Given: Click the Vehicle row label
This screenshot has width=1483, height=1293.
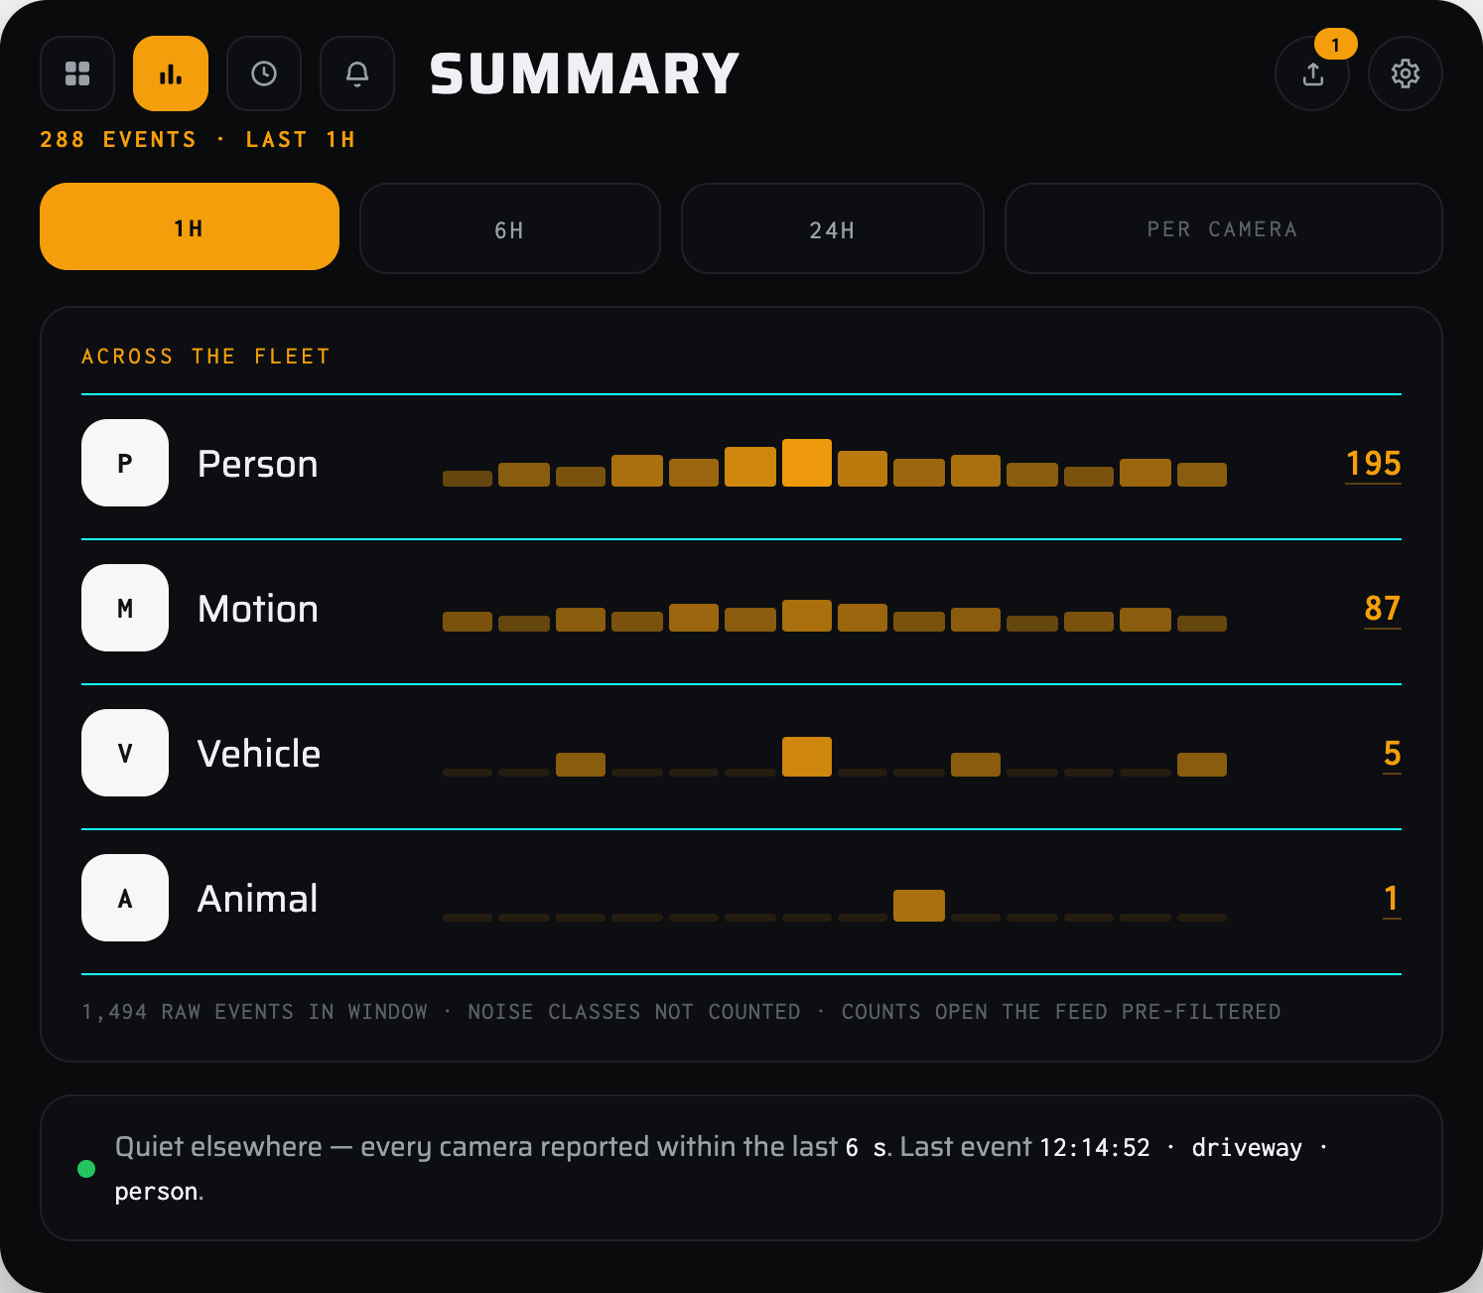Looking at the screenshot, I should click(x=259, y=754).
